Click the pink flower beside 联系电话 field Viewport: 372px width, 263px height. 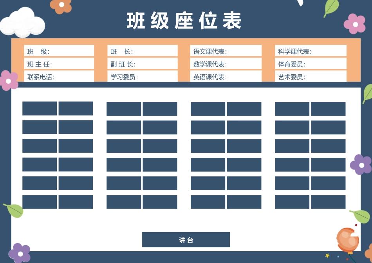tap(9, 80)
